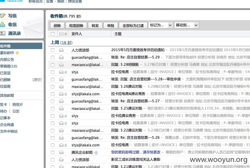
Task: Click the envelope icon on the 转发: 回复: 店主自营结算--5.28--审批申请 row
Action: (61, 79)
